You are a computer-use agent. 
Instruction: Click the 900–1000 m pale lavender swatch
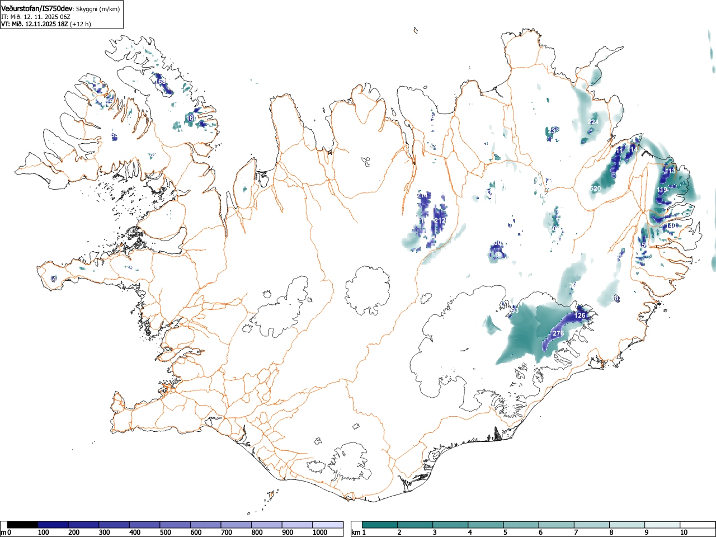(297, 525)
